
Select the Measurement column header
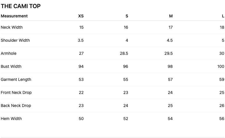[x=14, y=16]
